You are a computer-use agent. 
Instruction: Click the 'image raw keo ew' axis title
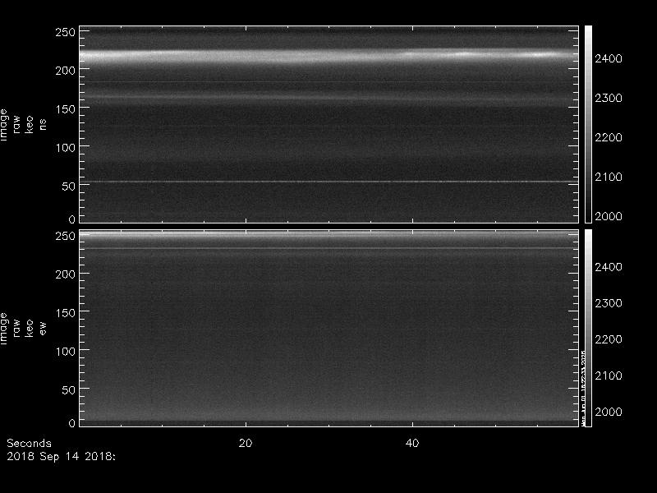pyautogui.click(x=23, y=329)
